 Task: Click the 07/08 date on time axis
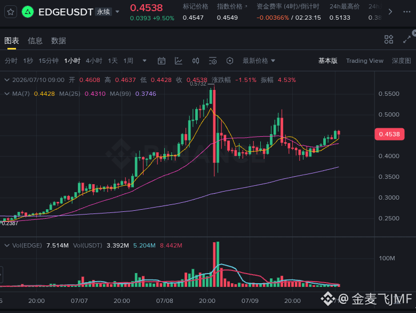tap(164, 301)
